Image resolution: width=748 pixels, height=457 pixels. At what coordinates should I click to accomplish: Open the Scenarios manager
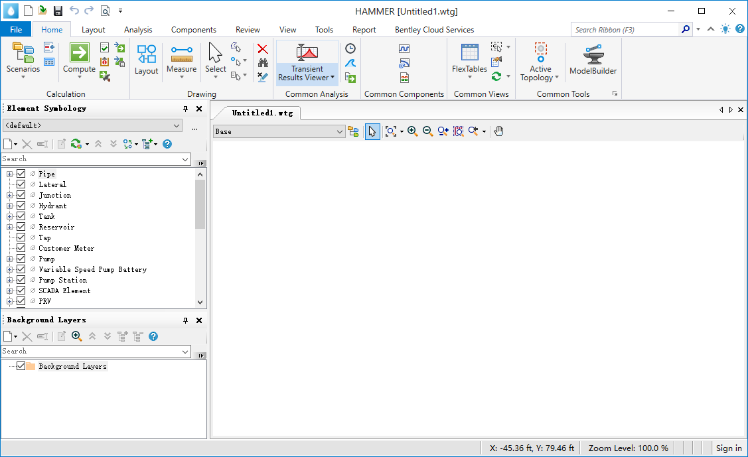tap(23, 60)
